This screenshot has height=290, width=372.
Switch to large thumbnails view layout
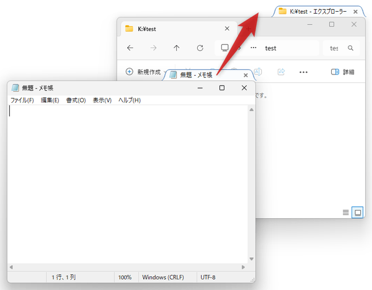coord(357,213)
